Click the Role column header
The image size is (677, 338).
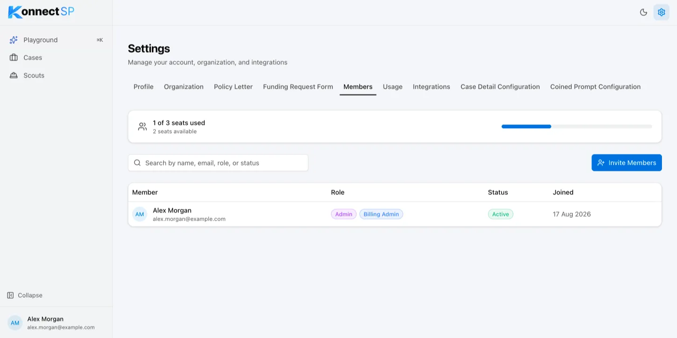338,192
